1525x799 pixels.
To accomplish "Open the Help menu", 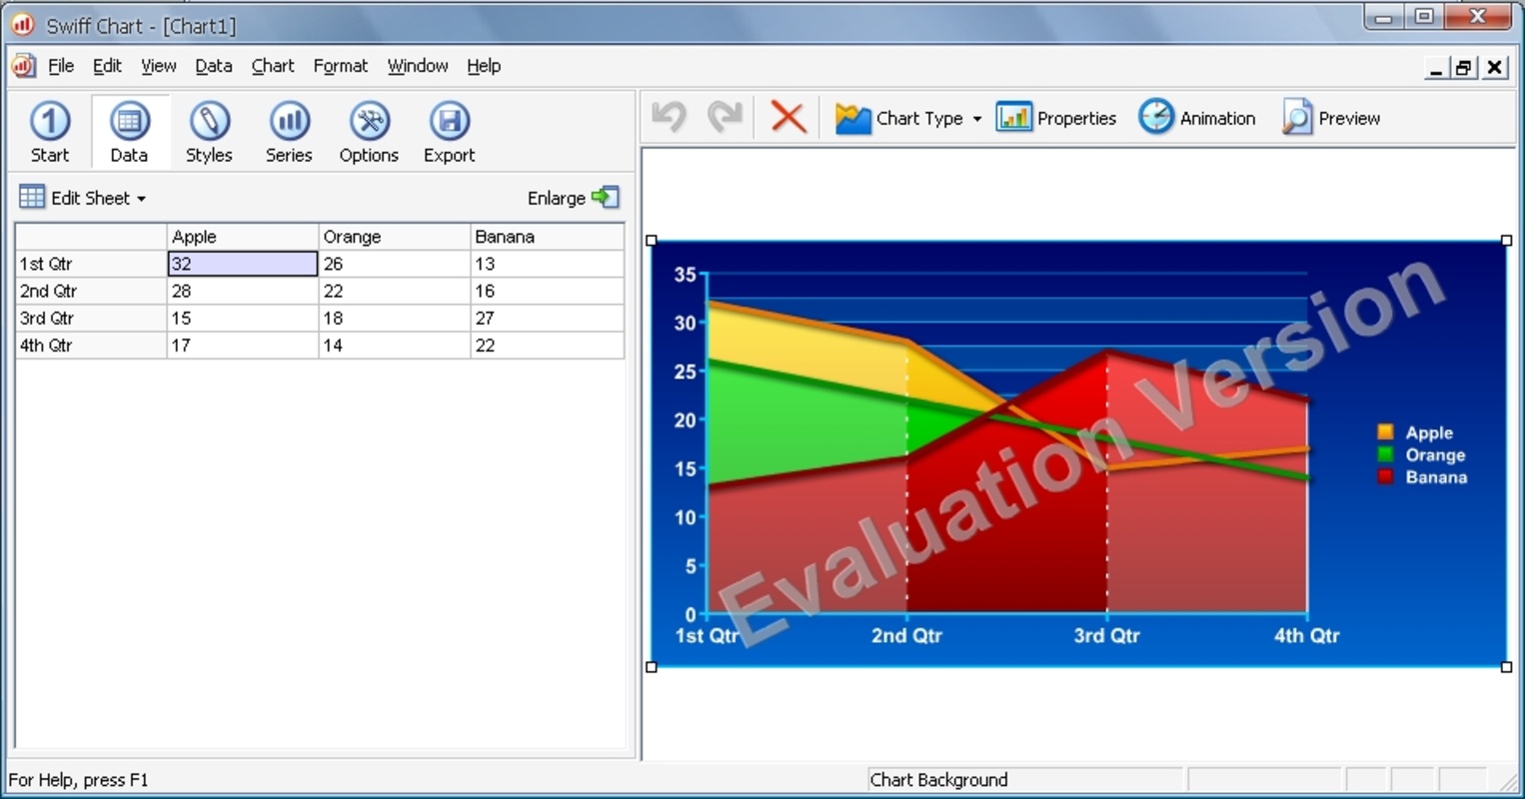I will point(484,66).
